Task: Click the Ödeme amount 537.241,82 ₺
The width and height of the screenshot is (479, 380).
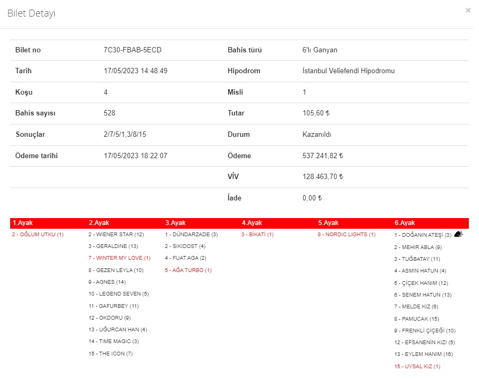Action: pyautogui.click(x=323, y=156)
